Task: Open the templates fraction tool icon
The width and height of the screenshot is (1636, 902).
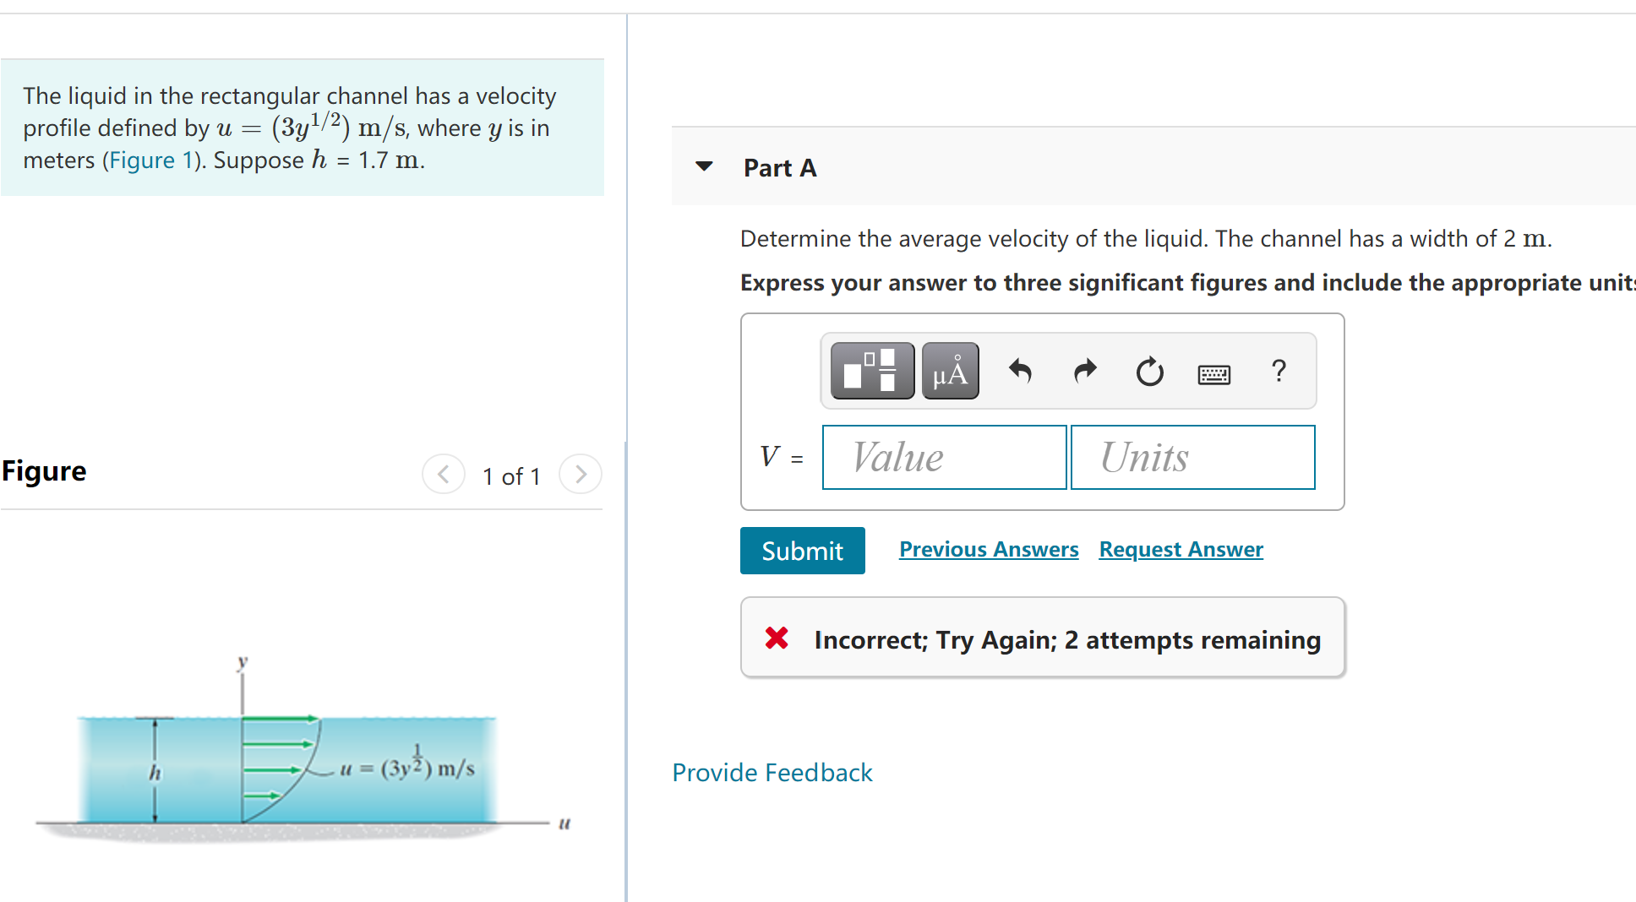Action: pyautogui.click(x=872, y=371)
